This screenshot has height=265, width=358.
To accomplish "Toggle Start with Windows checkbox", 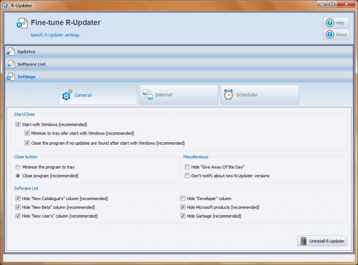I will click(18, 125).
